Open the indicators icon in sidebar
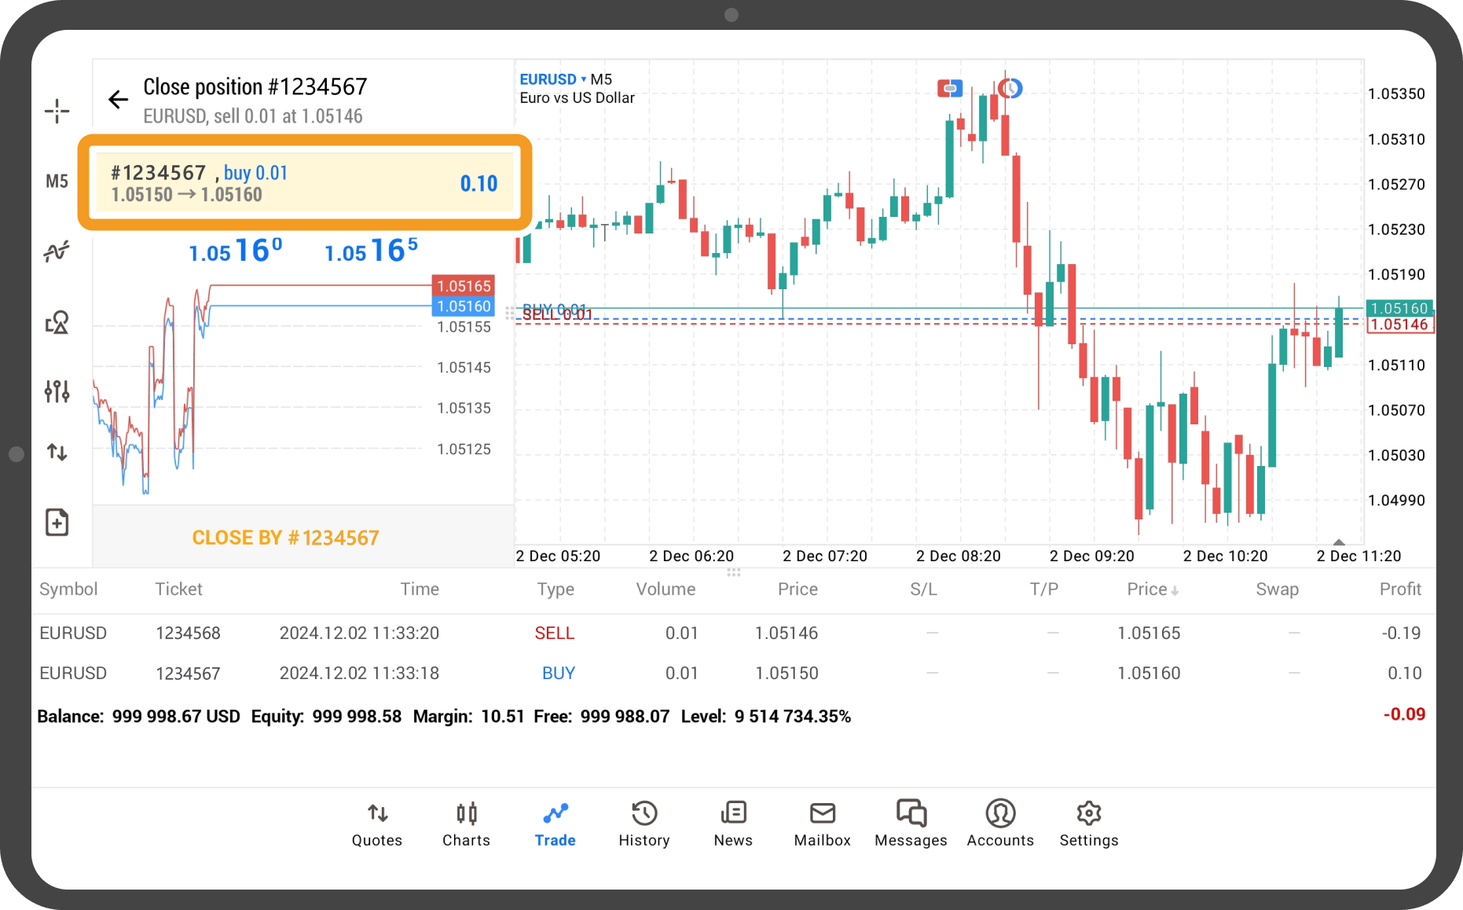1463x910 pixels. [57, 252]
